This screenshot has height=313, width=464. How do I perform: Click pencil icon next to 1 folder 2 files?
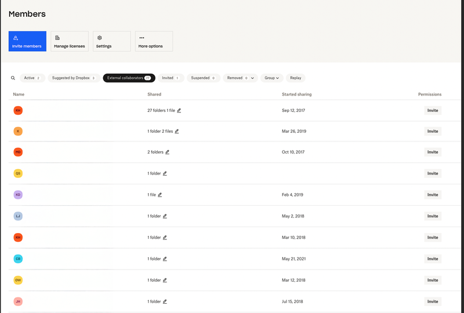click(177, 131)
